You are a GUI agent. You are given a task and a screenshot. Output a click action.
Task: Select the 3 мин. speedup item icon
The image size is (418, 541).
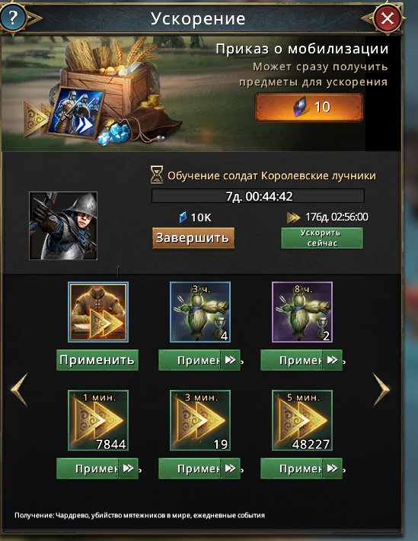click(x=200, y=420)
